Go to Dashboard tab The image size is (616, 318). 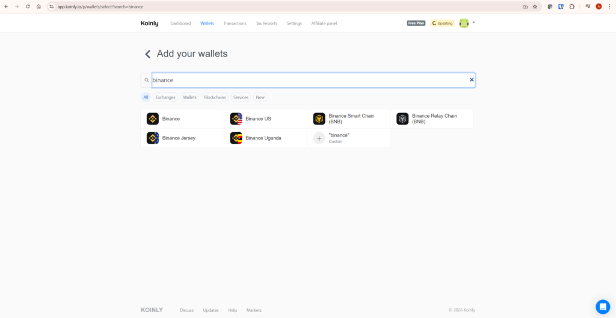point(180,23)
